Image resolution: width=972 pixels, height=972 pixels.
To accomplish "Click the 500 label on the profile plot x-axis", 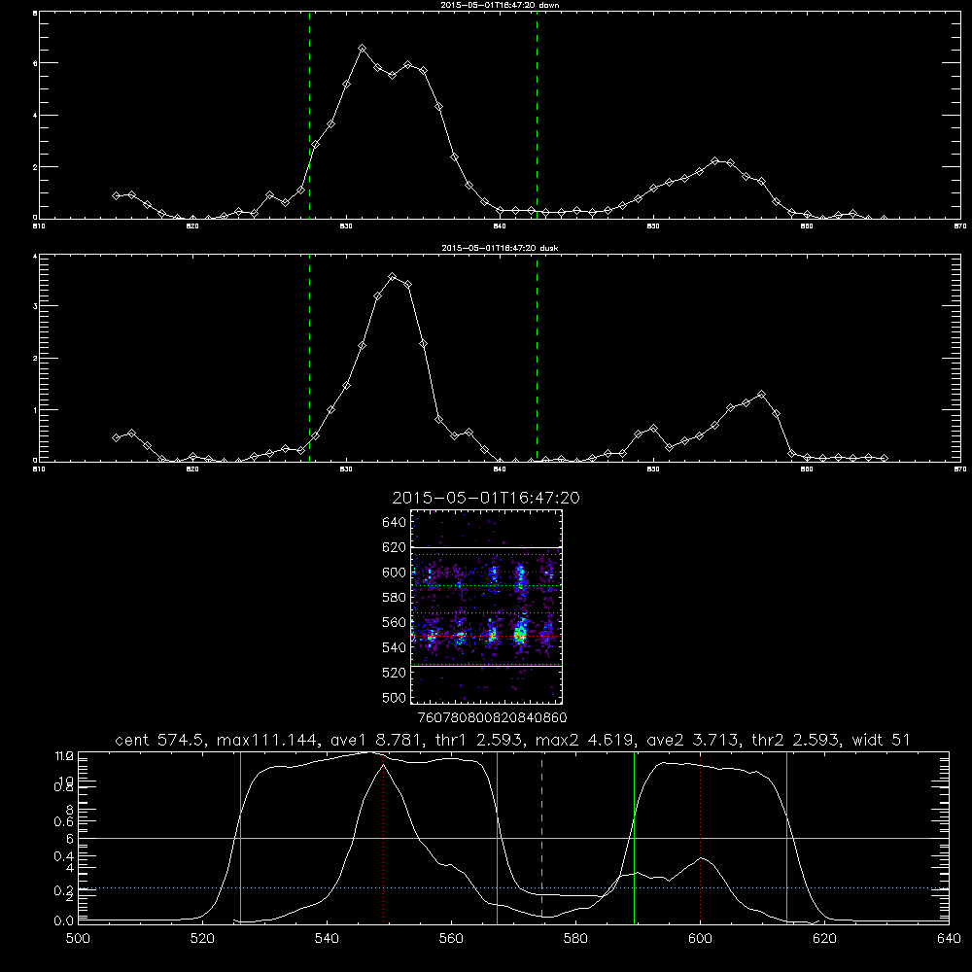I will (78, 939).
